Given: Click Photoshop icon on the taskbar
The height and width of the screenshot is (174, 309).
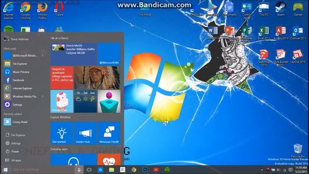Looking at the screenshot, I should coord(145,170).
